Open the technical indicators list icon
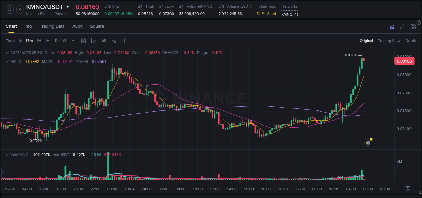This screenshot has height=198, width=422. tap(114, 41)
